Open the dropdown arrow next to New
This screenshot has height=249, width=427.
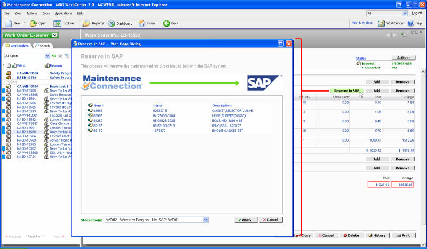coord(25,23)
